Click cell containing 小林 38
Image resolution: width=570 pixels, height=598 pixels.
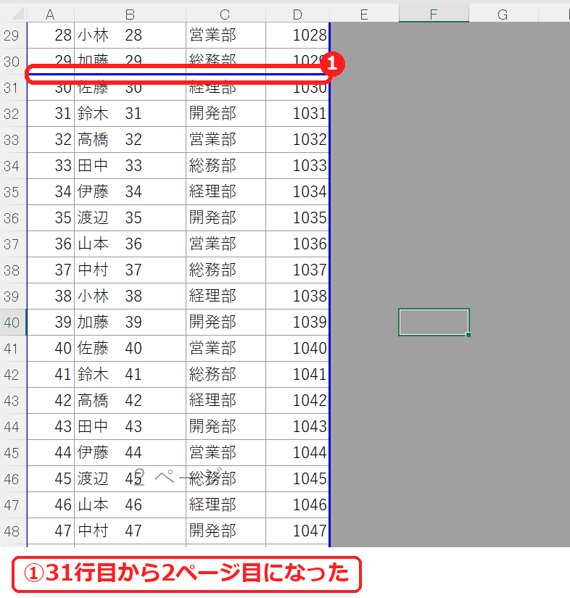tap(130, 296)
